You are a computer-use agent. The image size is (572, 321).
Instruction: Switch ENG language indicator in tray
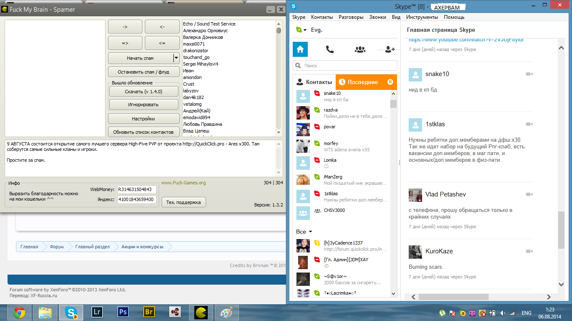click(526, 313)
